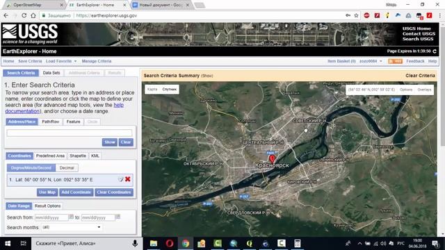Viewport: 445px width, 250px height.
Task: Click the orange RSS feed icon
Action: click(395, 61)
